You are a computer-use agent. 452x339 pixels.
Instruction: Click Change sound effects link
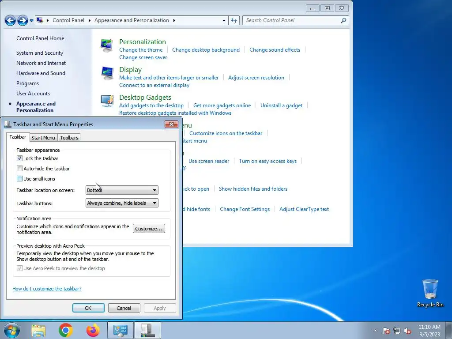coord(275,49)
